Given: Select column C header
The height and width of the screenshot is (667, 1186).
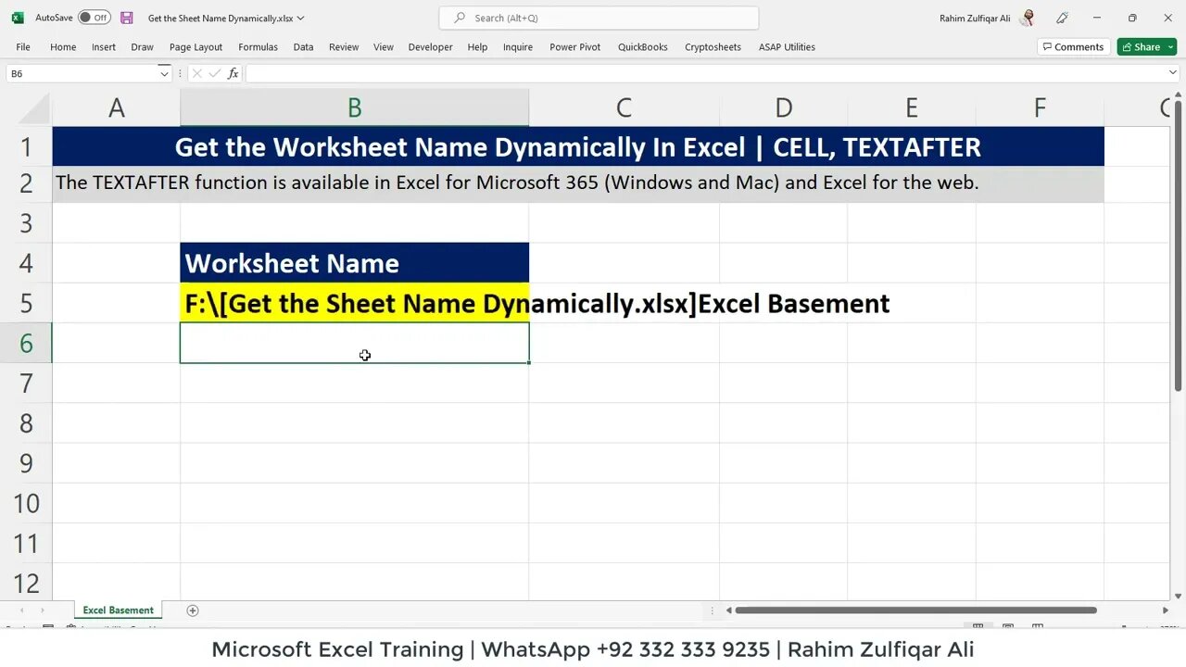Looking at the screenshot, I should click(x=624, y=107).
